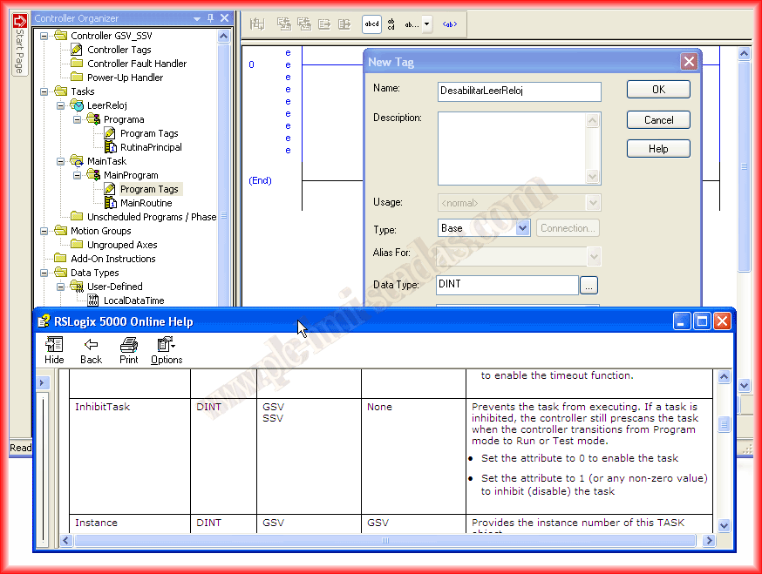Click the Hide button in Online Help
This screenshot has width=762, height=574.
click(54, 350)
